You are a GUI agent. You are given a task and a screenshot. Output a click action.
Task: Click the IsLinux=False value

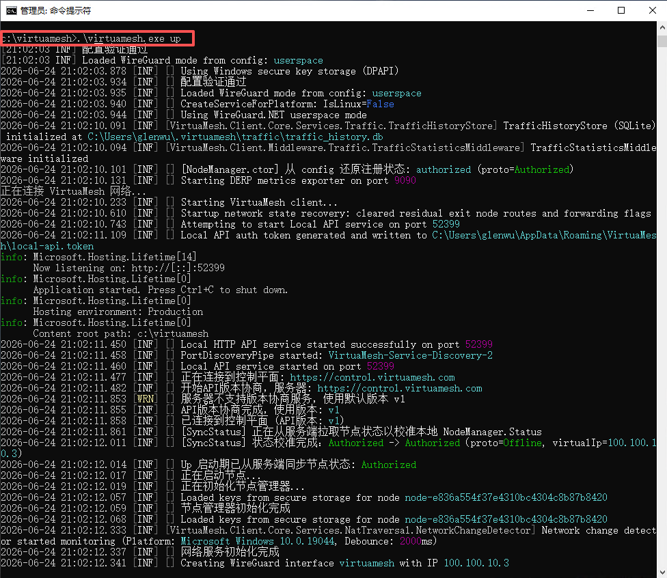click(x=359, y=104)
